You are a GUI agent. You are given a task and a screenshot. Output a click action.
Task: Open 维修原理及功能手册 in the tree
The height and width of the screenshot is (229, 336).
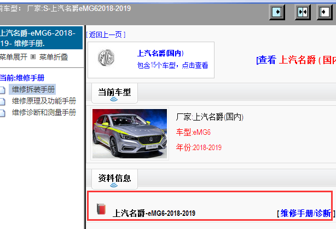click(44, 101)
